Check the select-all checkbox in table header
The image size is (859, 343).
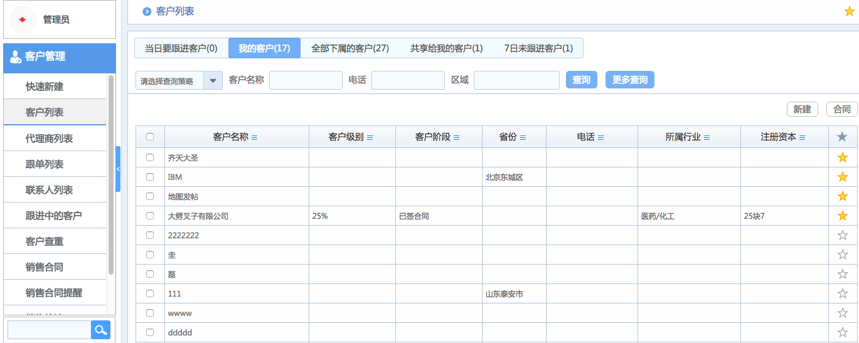(x=150, y=137)
